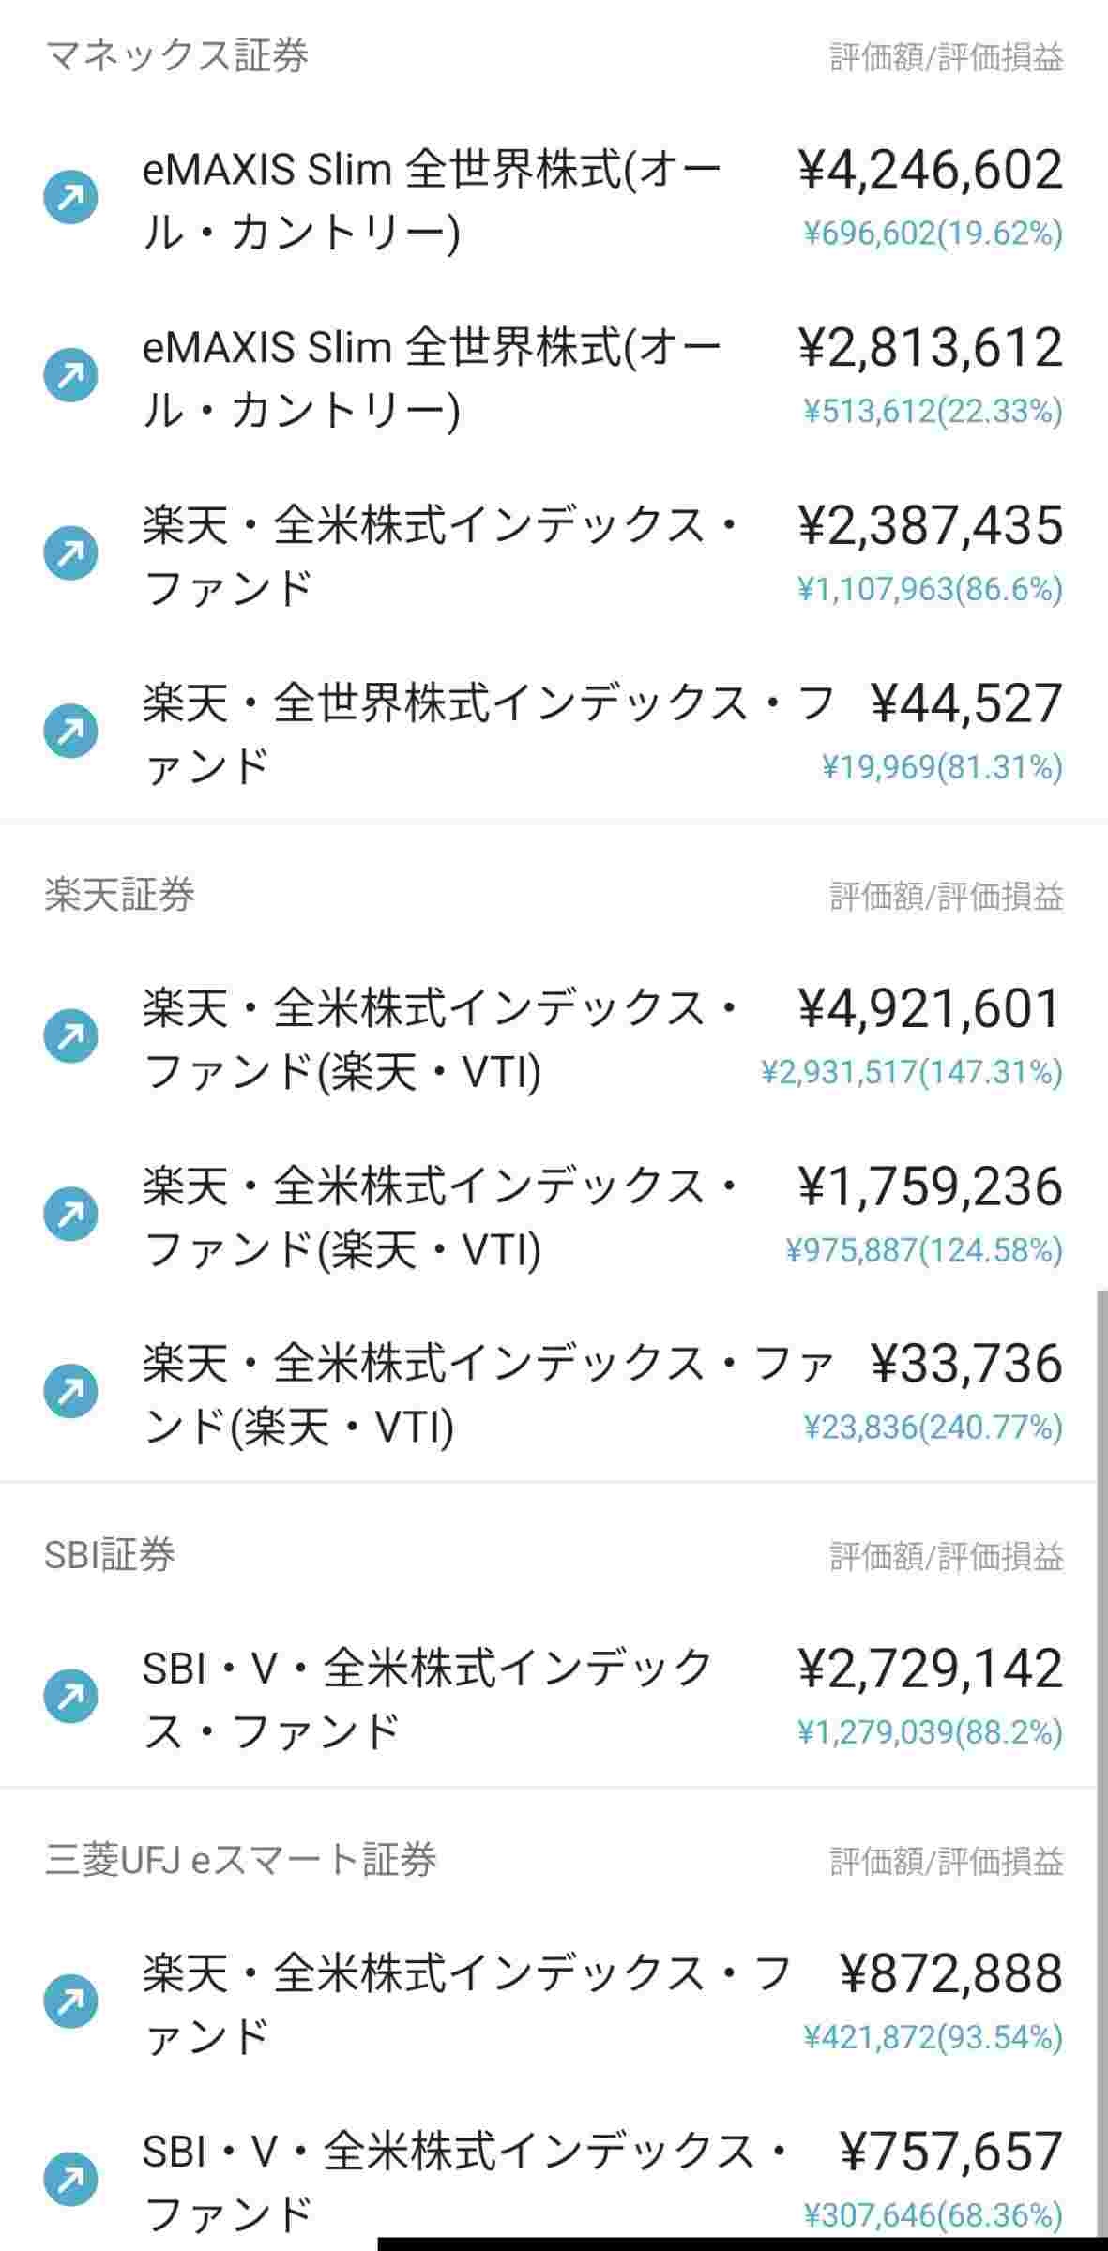Viewport: 1108px width, 2251px height.
Task: Click arrow icon beside ¥2,813,612 eMAXIS Slim fund
Action: coord(71,375)
